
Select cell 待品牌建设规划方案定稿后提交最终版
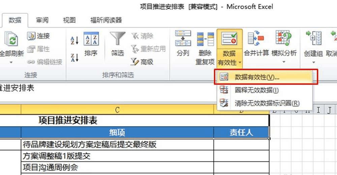(117, 144)
